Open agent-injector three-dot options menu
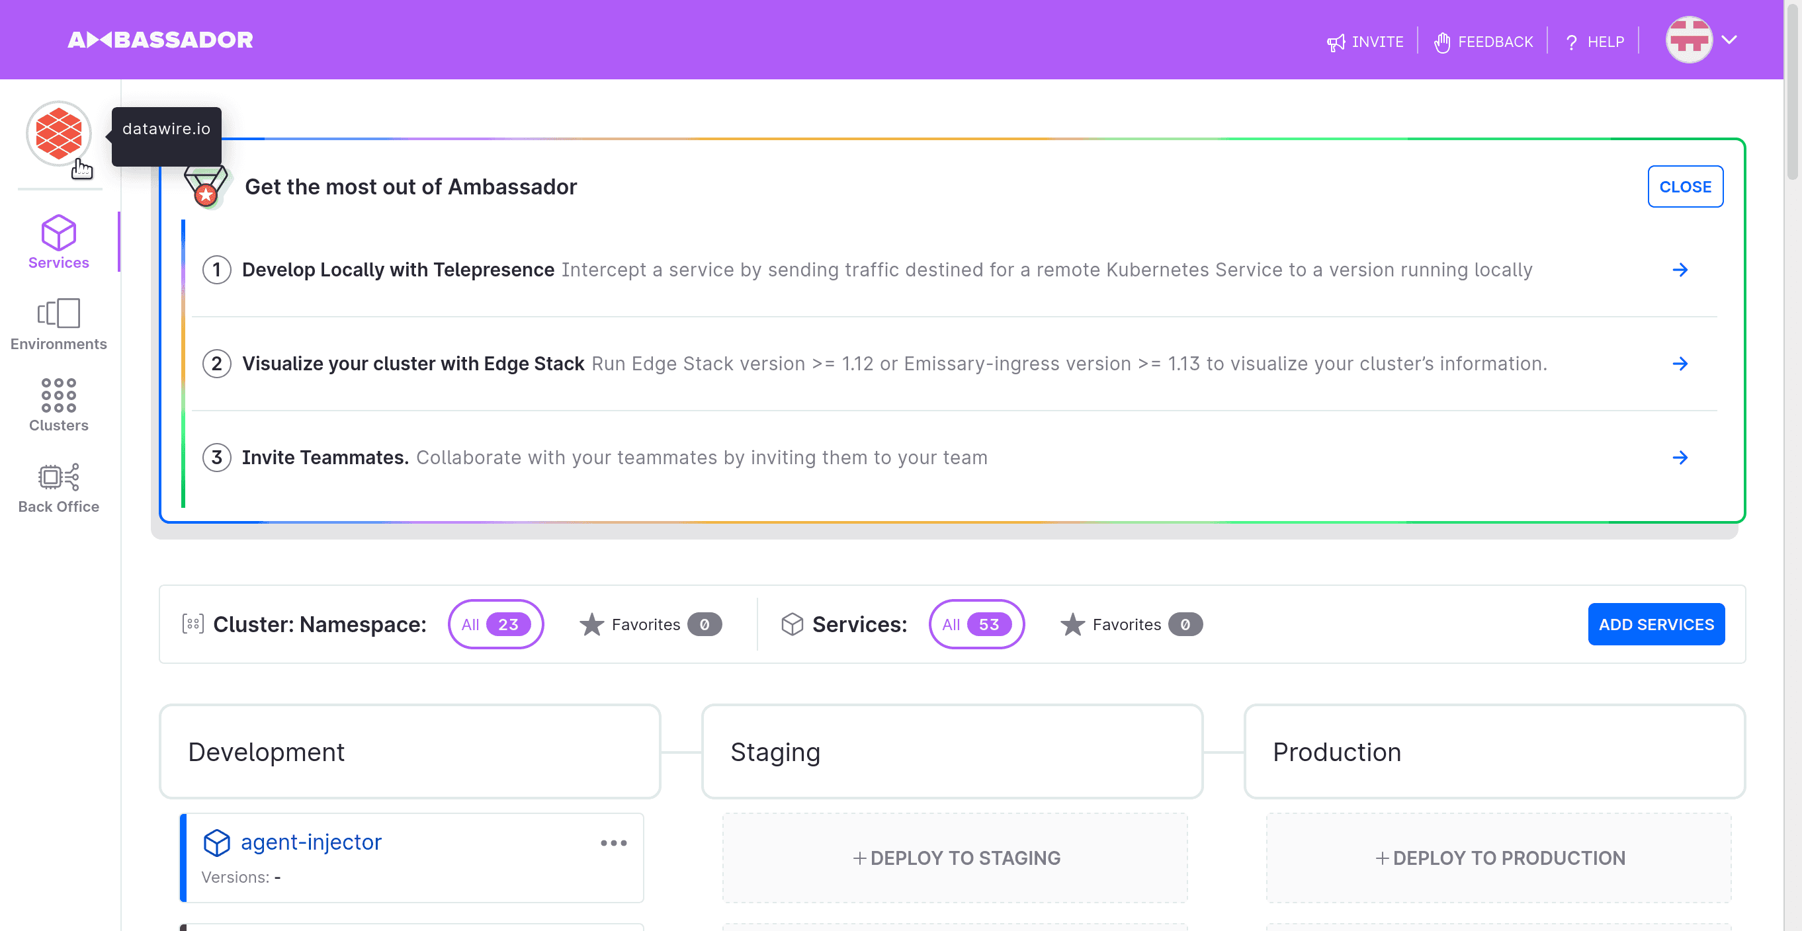The image size is (1802, 931). tap(613, 842)
